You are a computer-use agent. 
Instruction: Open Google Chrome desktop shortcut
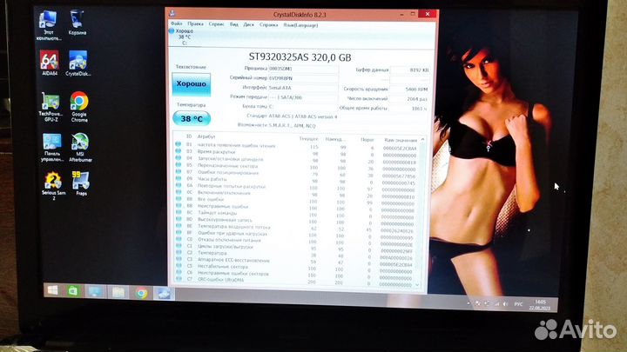click(x=78, y=105)
